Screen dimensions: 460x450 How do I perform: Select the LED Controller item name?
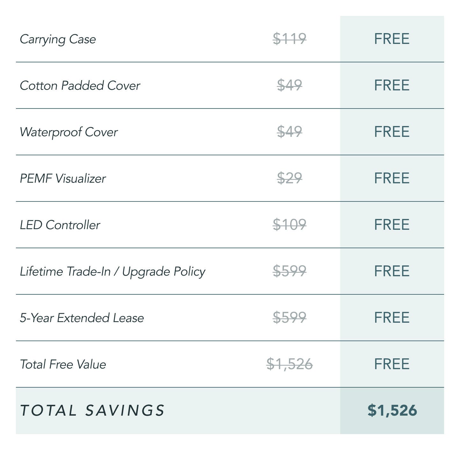pyautogui.click(x=60, y=225)
